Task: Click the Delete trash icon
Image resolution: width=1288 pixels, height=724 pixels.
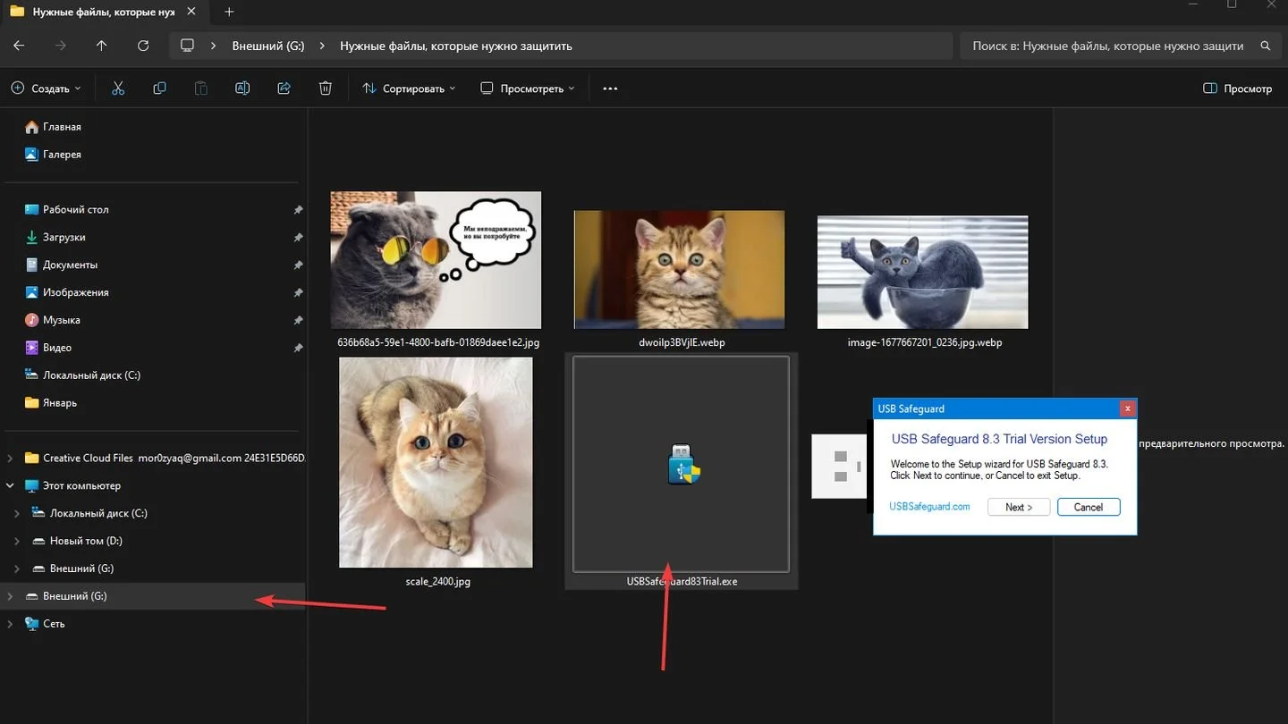Action: click(x=326, y=88)
